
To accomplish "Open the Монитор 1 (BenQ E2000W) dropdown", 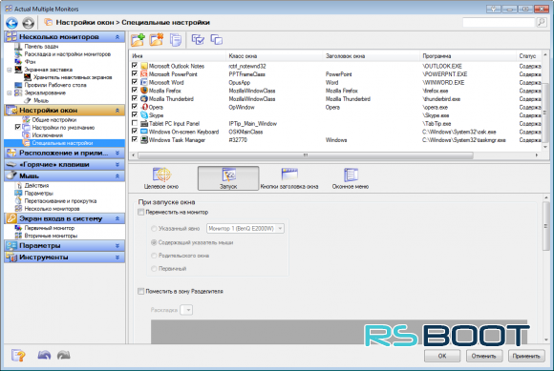I will [x=245, y=229].
